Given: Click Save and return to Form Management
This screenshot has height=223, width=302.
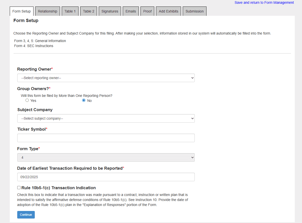Looking at the screenshot, I should (264, 3).
